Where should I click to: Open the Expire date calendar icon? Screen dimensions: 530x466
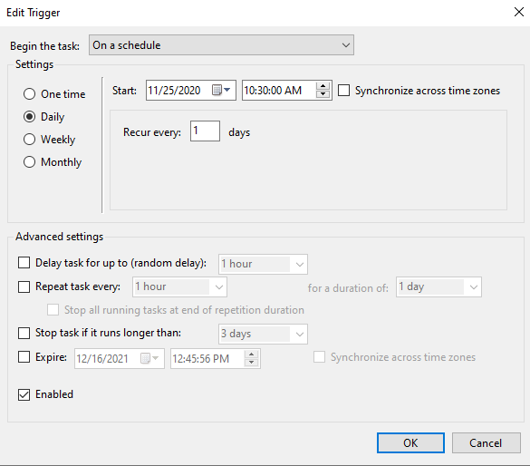pyautogui.click(x=149, y=358)
